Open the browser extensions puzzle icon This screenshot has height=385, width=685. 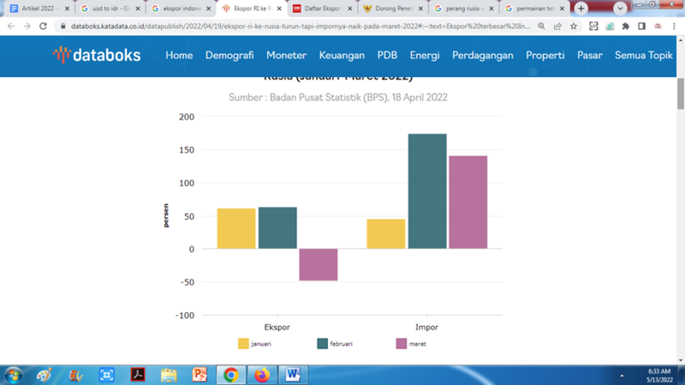click(625, 27)
